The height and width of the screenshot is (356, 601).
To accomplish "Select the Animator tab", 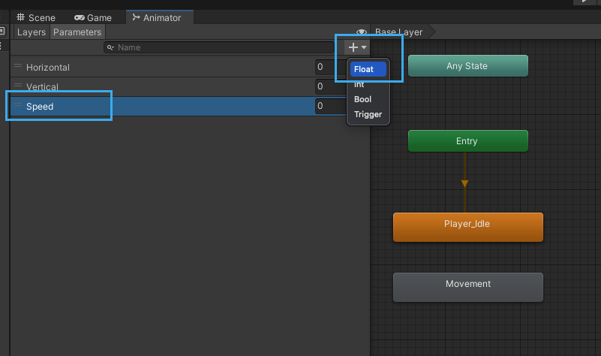I will 158,17.
